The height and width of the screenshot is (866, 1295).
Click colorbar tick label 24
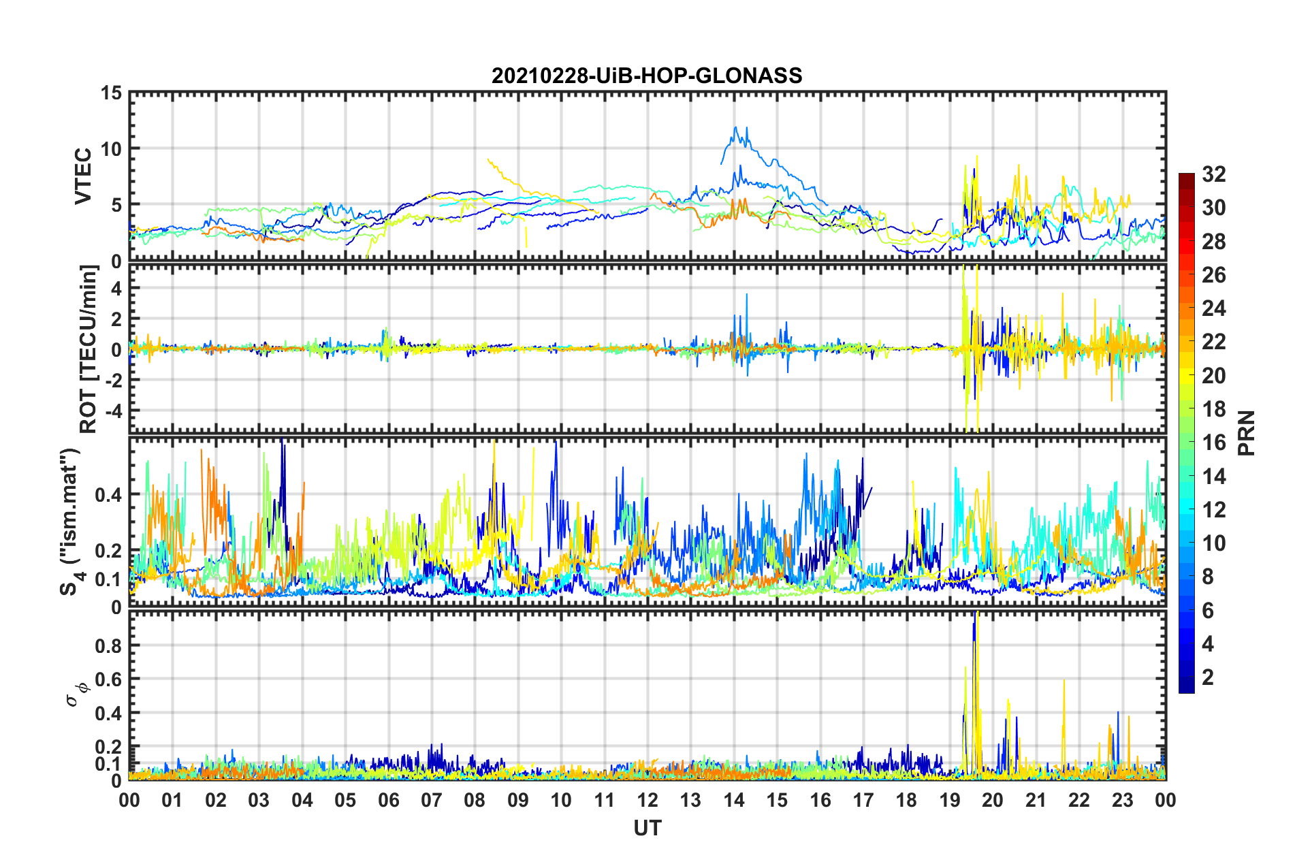tap(1214, 308)
